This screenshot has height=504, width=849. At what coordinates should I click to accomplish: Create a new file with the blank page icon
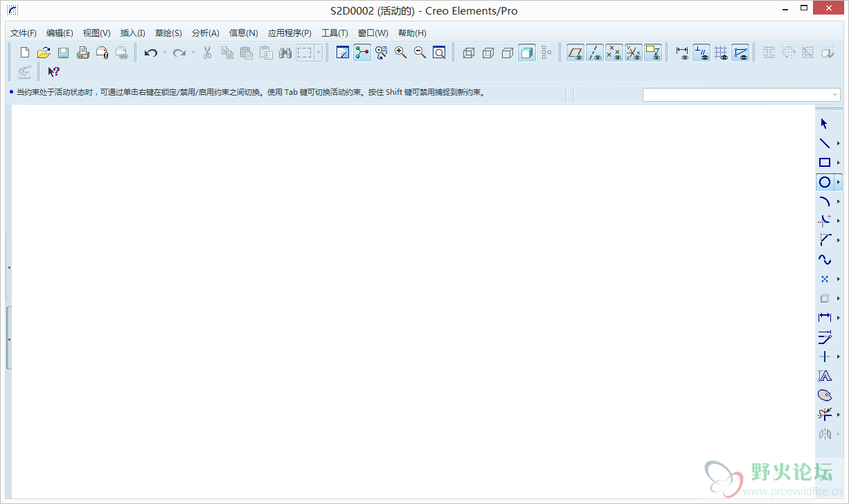(x=24, y=53)
